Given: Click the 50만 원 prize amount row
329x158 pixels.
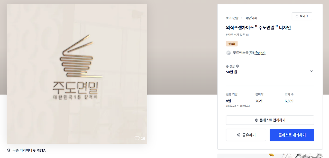Looking at the screenshot, I should click(270, 72).
